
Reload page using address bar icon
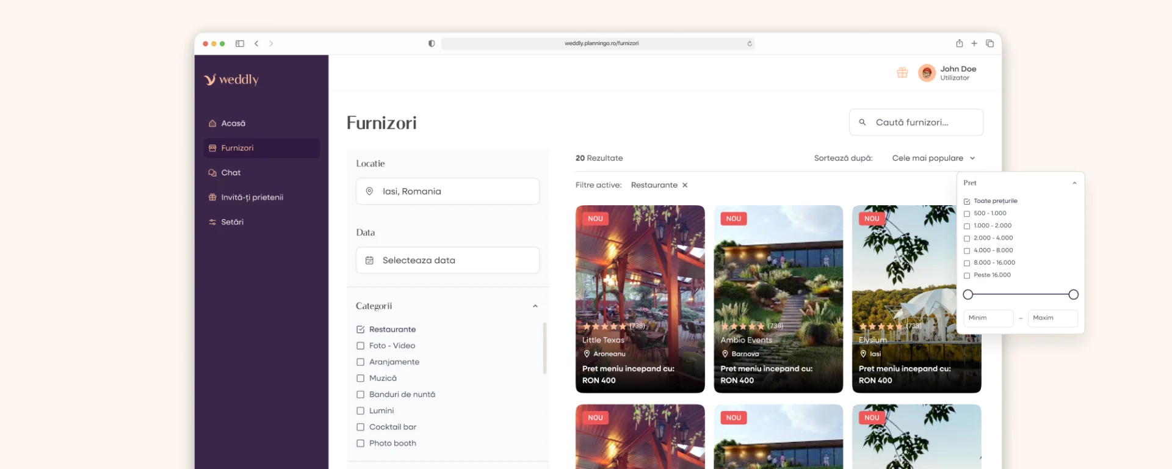[749, 43]
